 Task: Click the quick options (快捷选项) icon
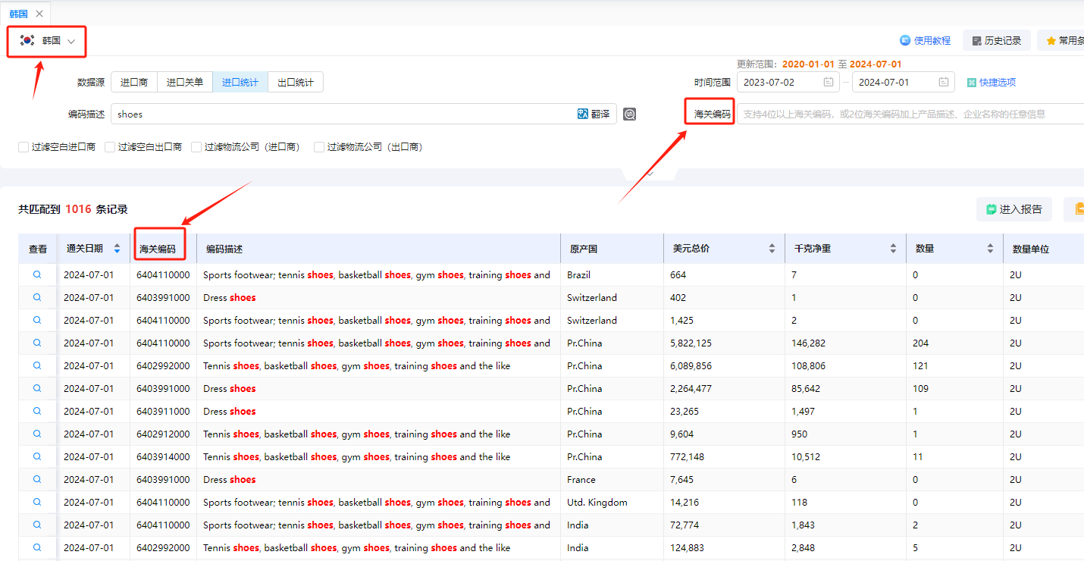[972, 83]
